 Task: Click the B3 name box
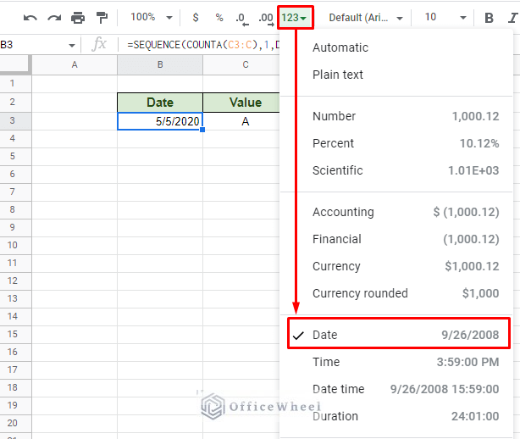point(33,44)
